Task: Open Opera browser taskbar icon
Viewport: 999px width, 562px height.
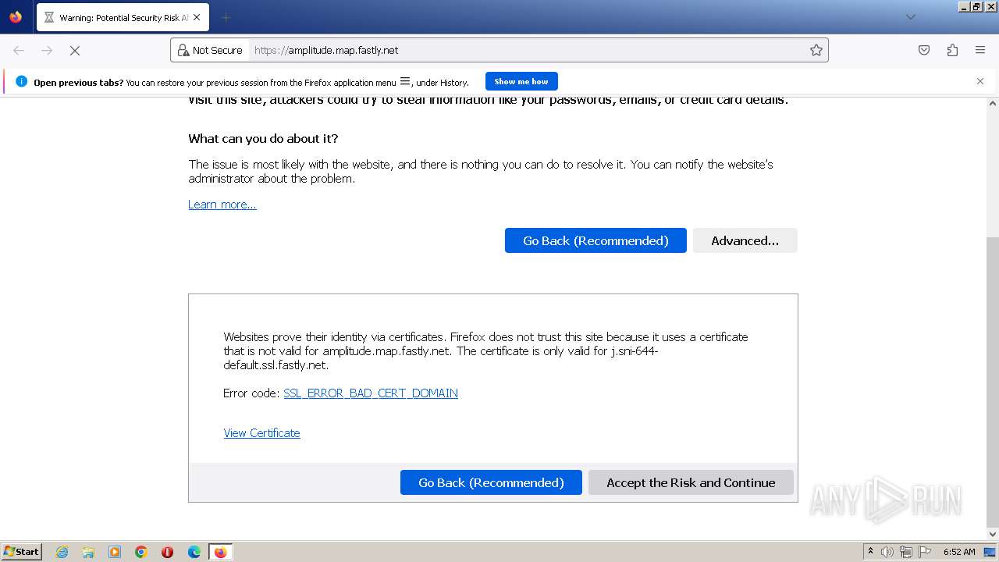Action: click(x=167, y=552)
